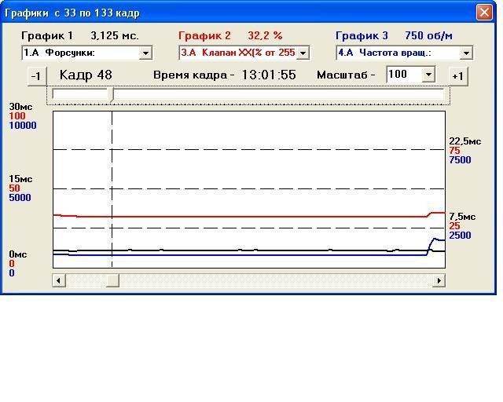The width and height of the screenshot is (503, 402).
Task: Close the Графики window
Action: point(483,13)
